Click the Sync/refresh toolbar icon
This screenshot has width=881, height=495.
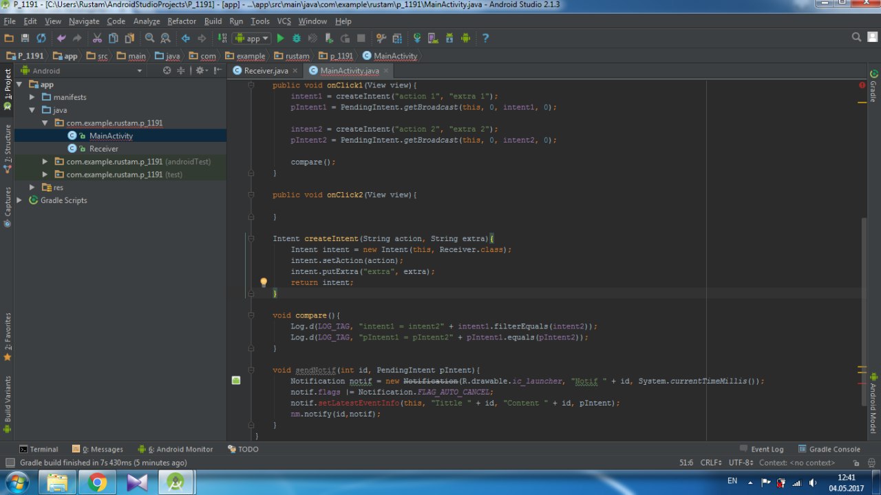(41, 39)
